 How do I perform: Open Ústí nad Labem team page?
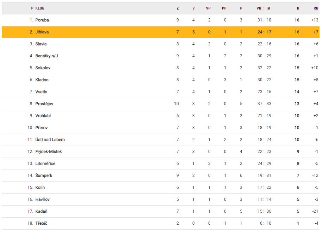click(50, 140)
